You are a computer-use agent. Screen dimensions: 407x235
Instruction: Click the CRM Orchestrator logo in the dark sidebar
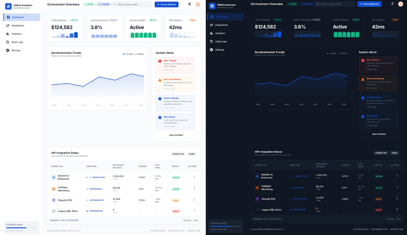coord(212,6)
